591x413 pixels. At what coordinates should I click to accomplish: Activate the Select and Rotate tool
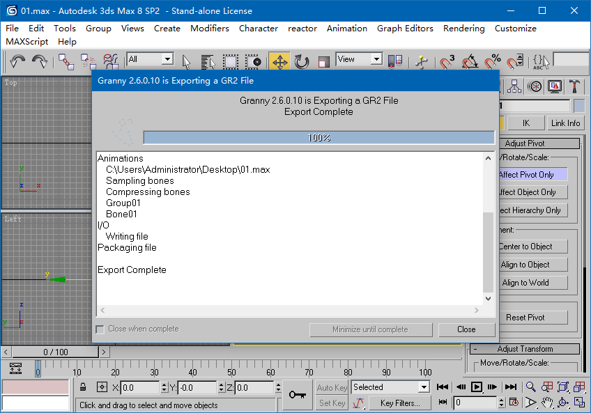(302, 61)
